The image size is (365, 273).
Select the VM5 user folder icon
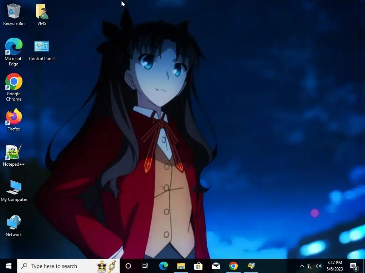[42, 14]
